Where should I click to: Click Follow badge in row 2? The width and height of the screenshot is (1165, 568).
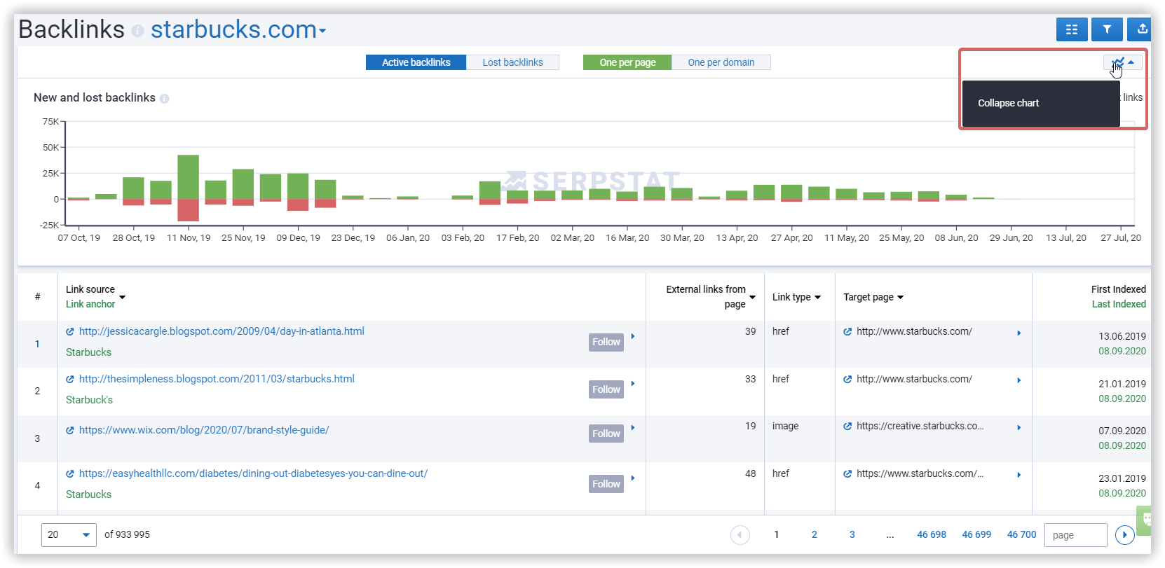[x=606, y=389]
